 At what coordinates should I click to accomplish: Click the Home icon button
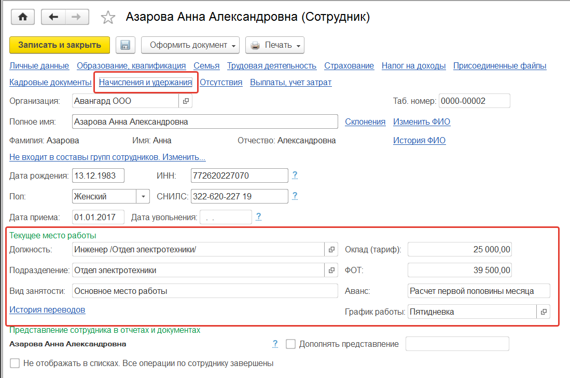click(x=22, y=17)
